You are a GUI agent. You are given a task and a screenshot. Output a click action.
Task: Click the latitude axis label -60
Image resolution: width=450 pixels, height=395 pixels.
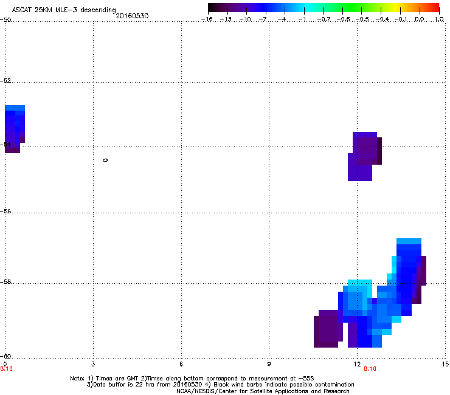(x=5, y=356)
